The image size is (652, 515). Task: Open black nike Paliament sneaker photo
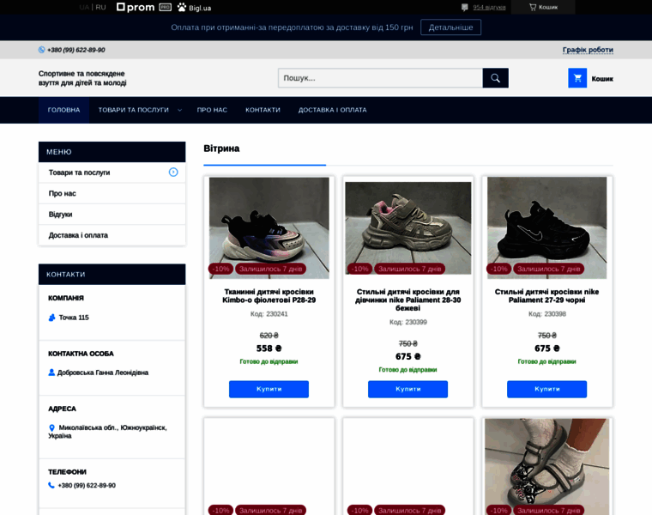[546, 228]
